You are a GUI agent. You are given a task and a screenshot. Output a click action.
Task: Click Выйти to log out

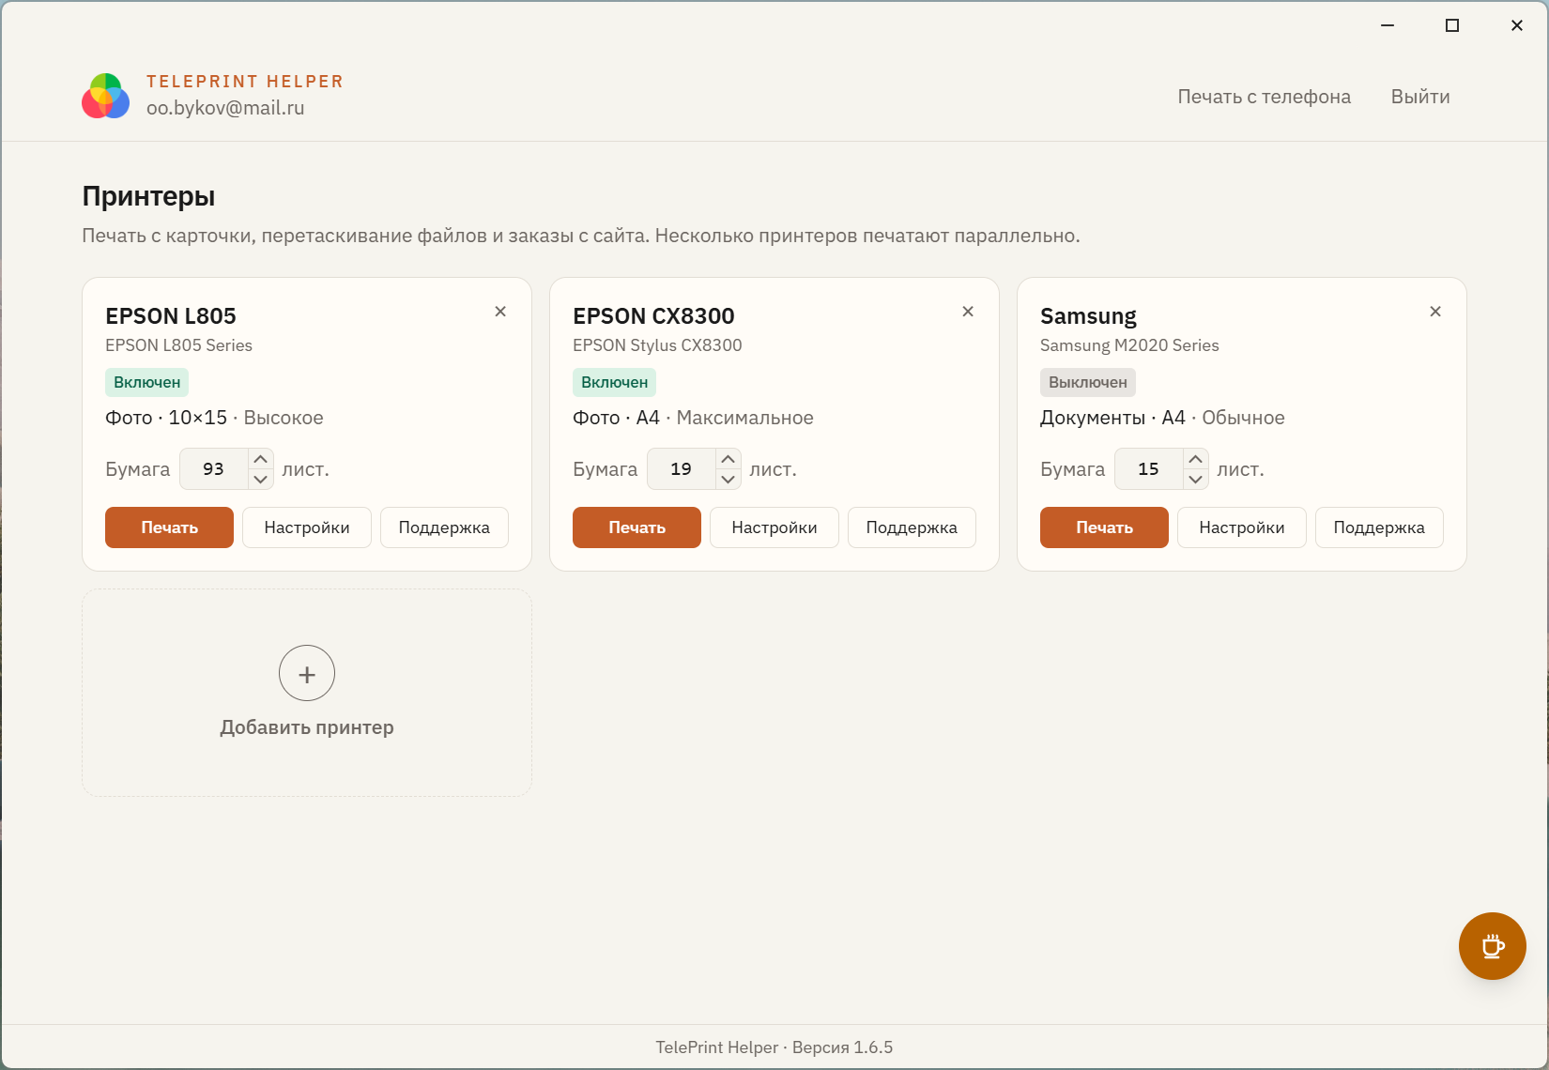pos(1420,97)
